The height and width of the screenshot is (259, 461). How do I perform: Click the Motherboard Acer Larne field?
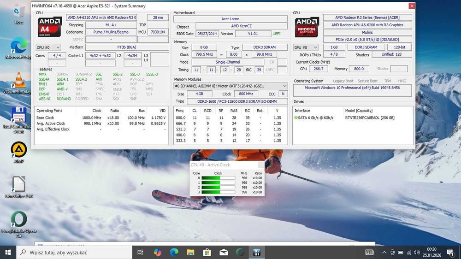pos(230,19)
